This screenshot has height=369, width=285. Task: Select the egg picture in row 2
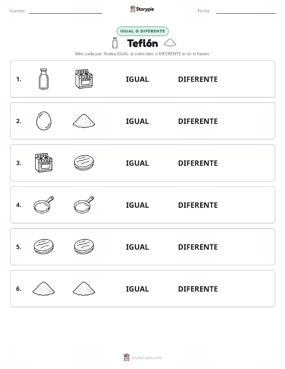[x=44, y=121]
